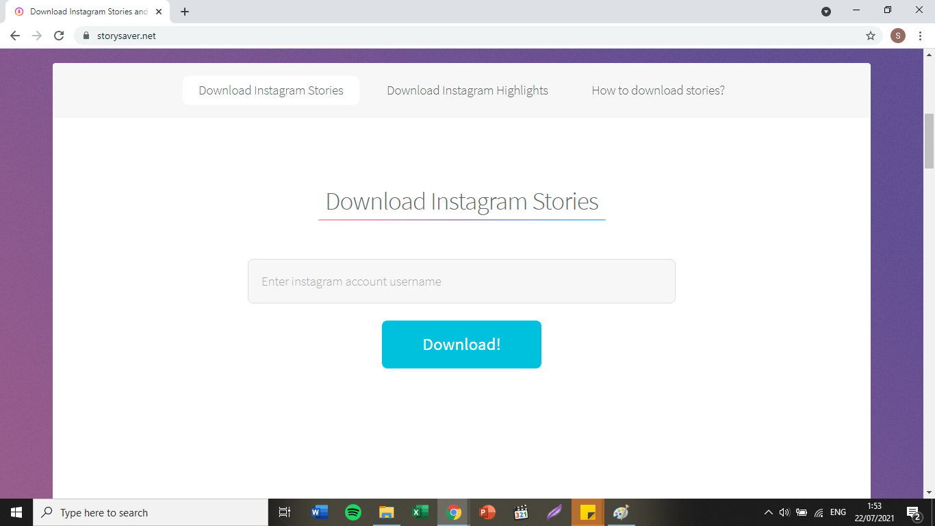The height and width of the screenshot is (526, 935).
Task: Click the Wi-Fi network tray icon
Action: click(819, 512)
